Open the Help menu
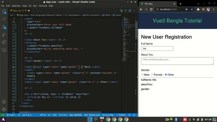 point(51,6)
